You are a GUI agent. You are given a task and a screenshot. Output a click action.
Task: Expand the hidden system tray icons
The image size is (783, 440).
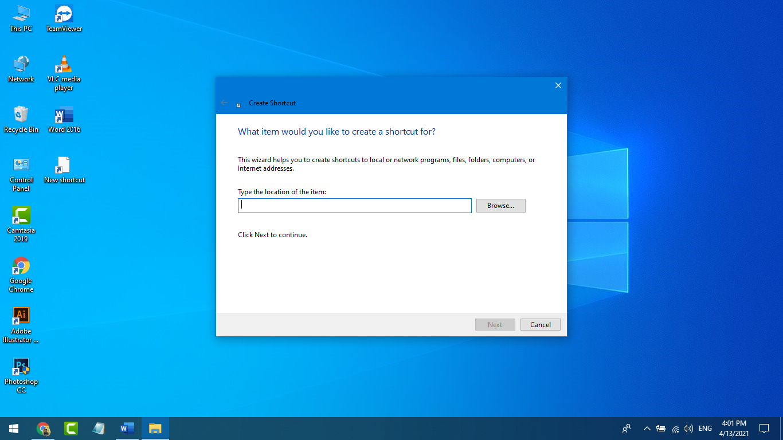647,429
